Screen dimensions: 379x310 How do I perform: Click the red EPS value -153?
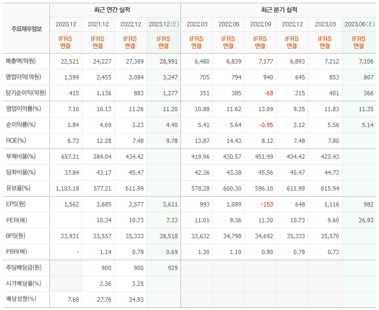(x=267, y=204)
